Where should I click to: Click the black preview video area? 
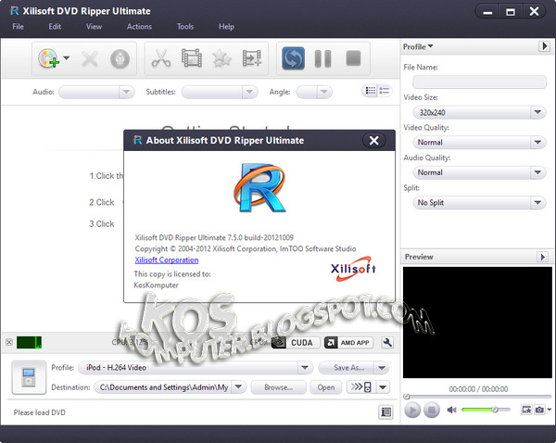(x=477, y=323)
